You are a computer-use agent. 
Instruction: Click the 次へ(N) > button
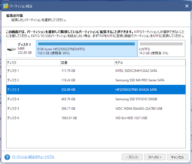pos(155,157)
